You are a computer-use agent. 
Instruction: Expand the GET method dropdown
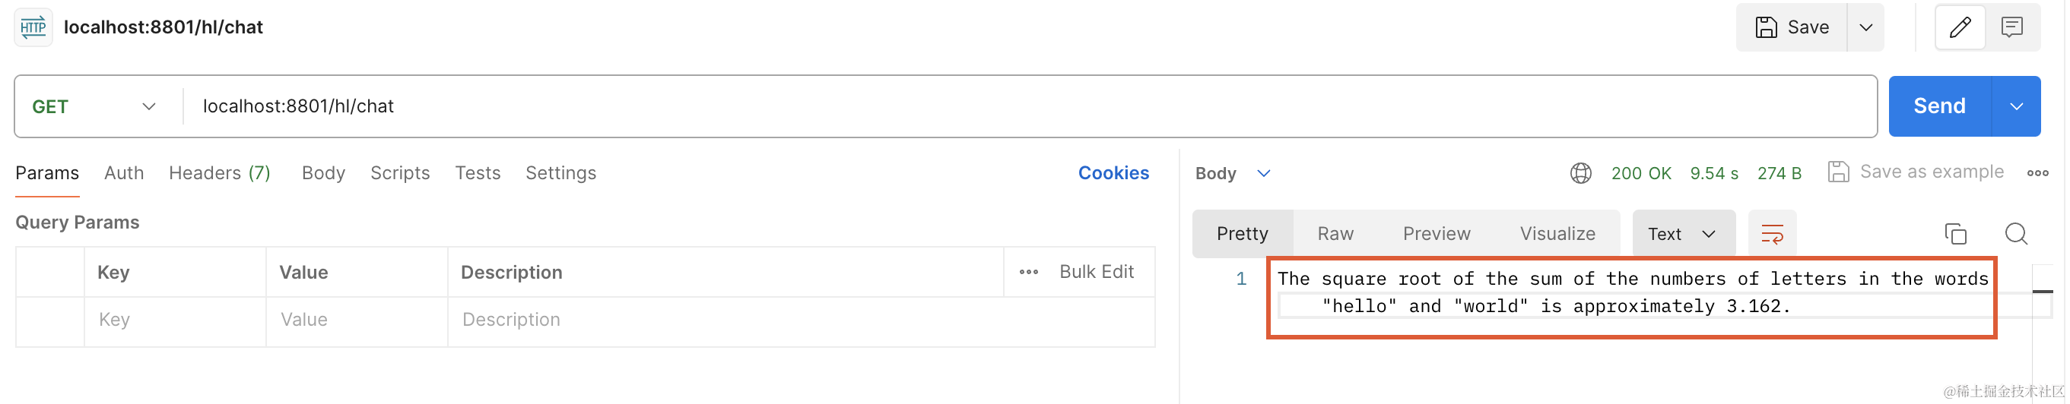point(94,107)
